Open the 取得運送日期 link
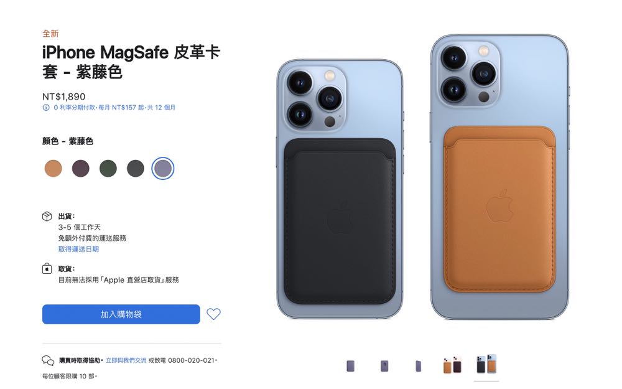622x389 pixels. tap(78, 250)
